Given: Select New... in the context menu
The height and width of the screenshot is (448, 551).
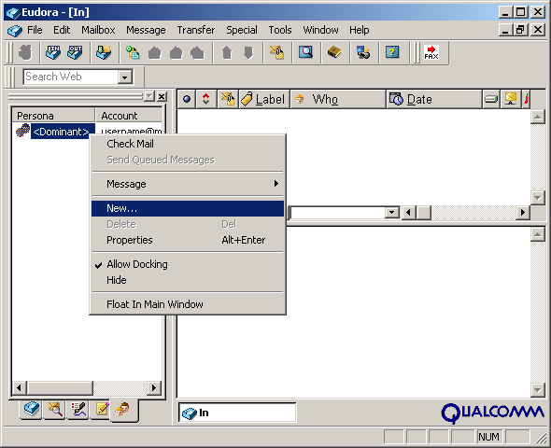Looking at the screenshot, I should coord(188,208).
